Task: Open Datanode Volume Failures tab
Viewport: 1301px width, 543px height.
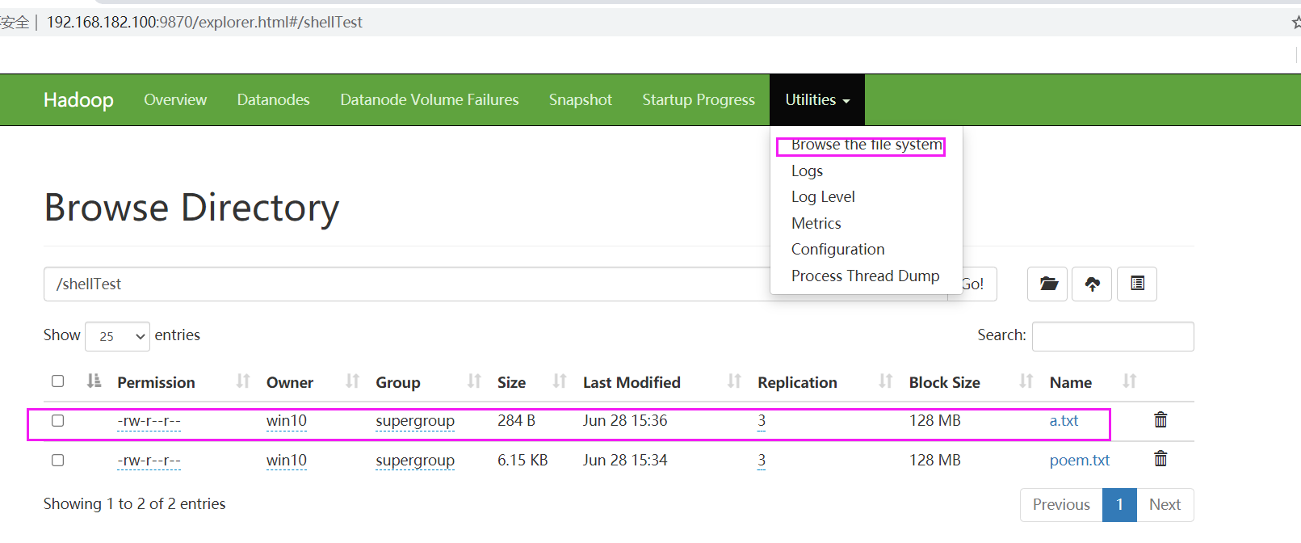Action: [429, 99]
